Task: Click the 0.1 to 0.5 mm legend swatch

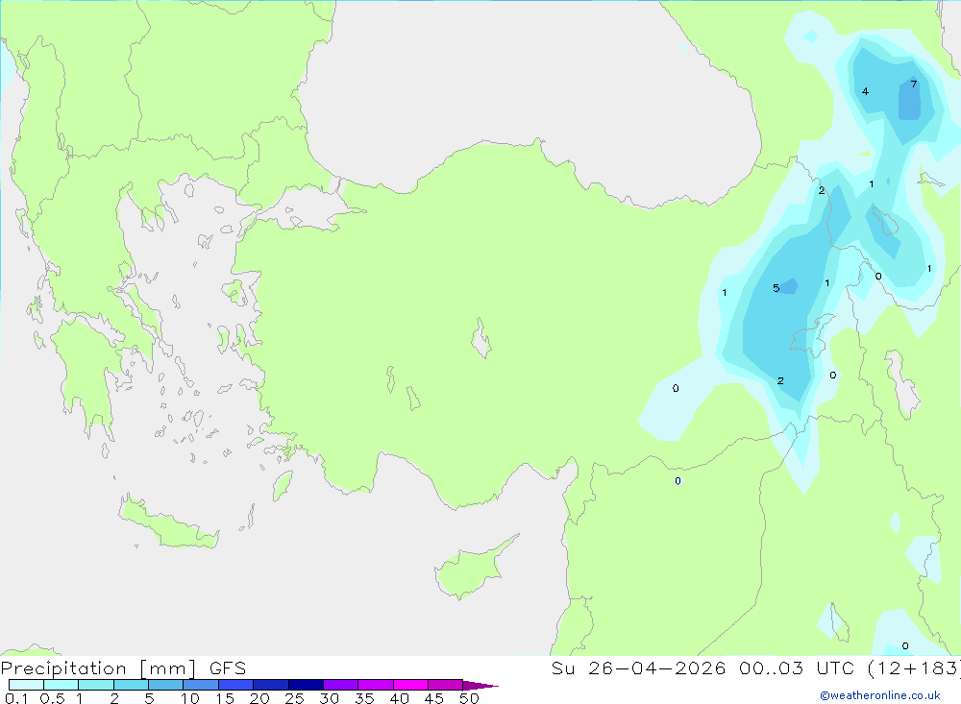Action: point(26,685)
